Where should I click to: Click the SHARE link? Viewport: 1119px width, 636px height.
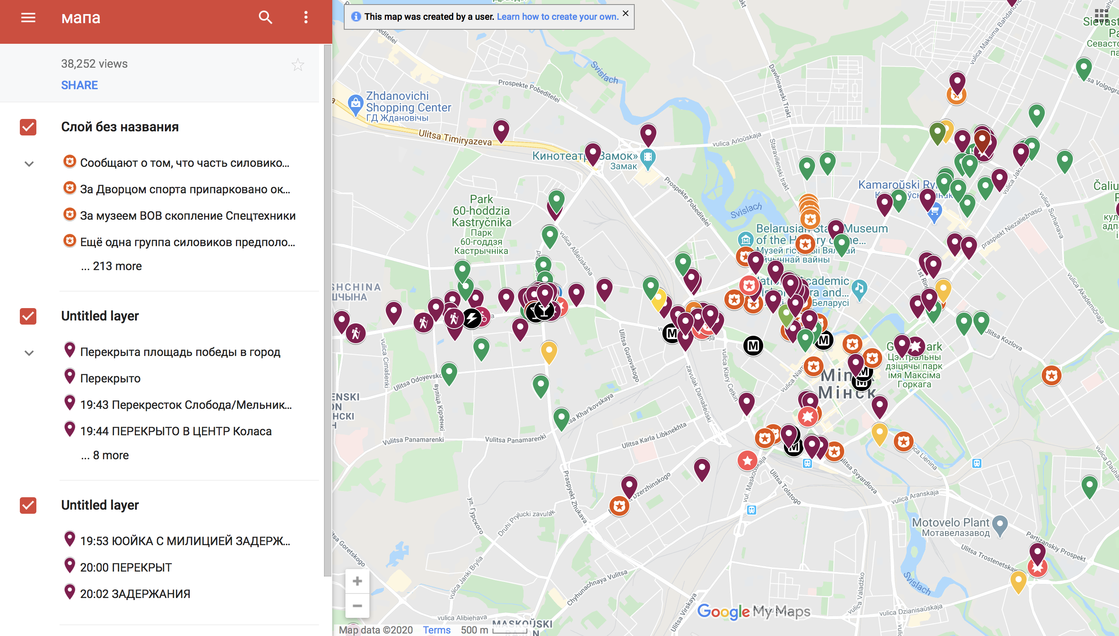click(79, 85)
